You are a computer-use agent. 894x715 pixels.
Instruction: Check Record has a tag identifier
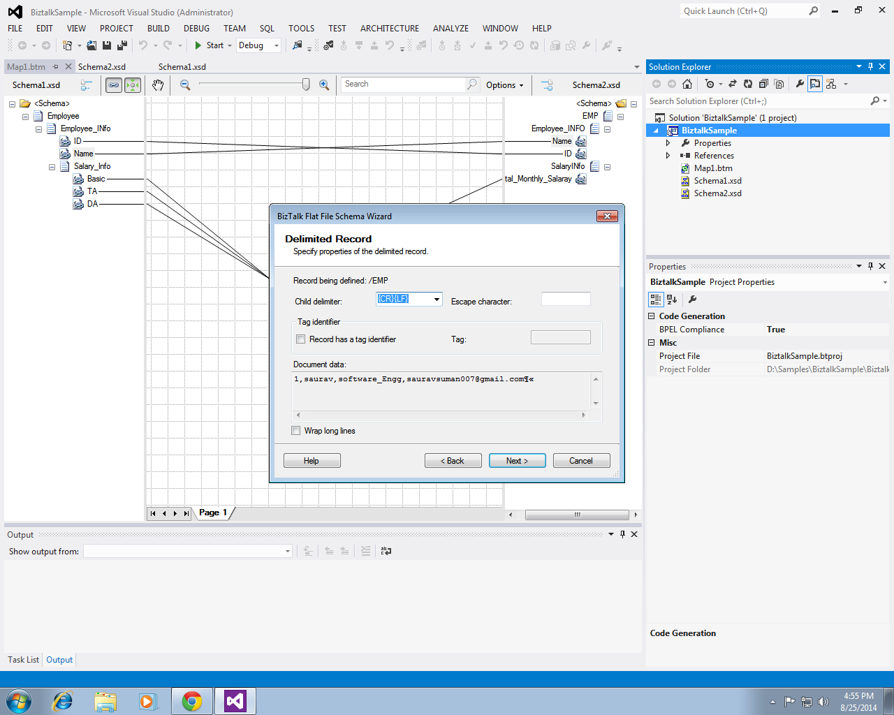[300, 339]
